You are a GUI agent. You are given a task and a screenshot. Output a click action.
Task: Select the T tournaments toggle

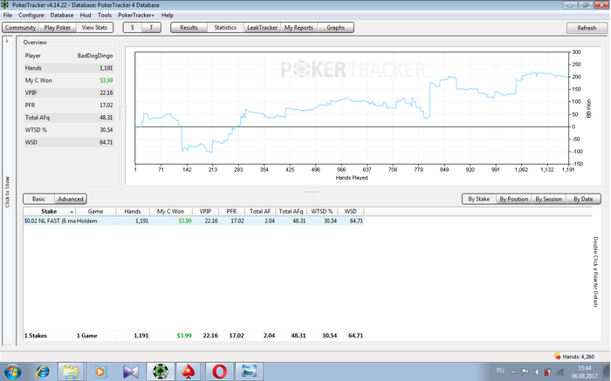[151, 28]
